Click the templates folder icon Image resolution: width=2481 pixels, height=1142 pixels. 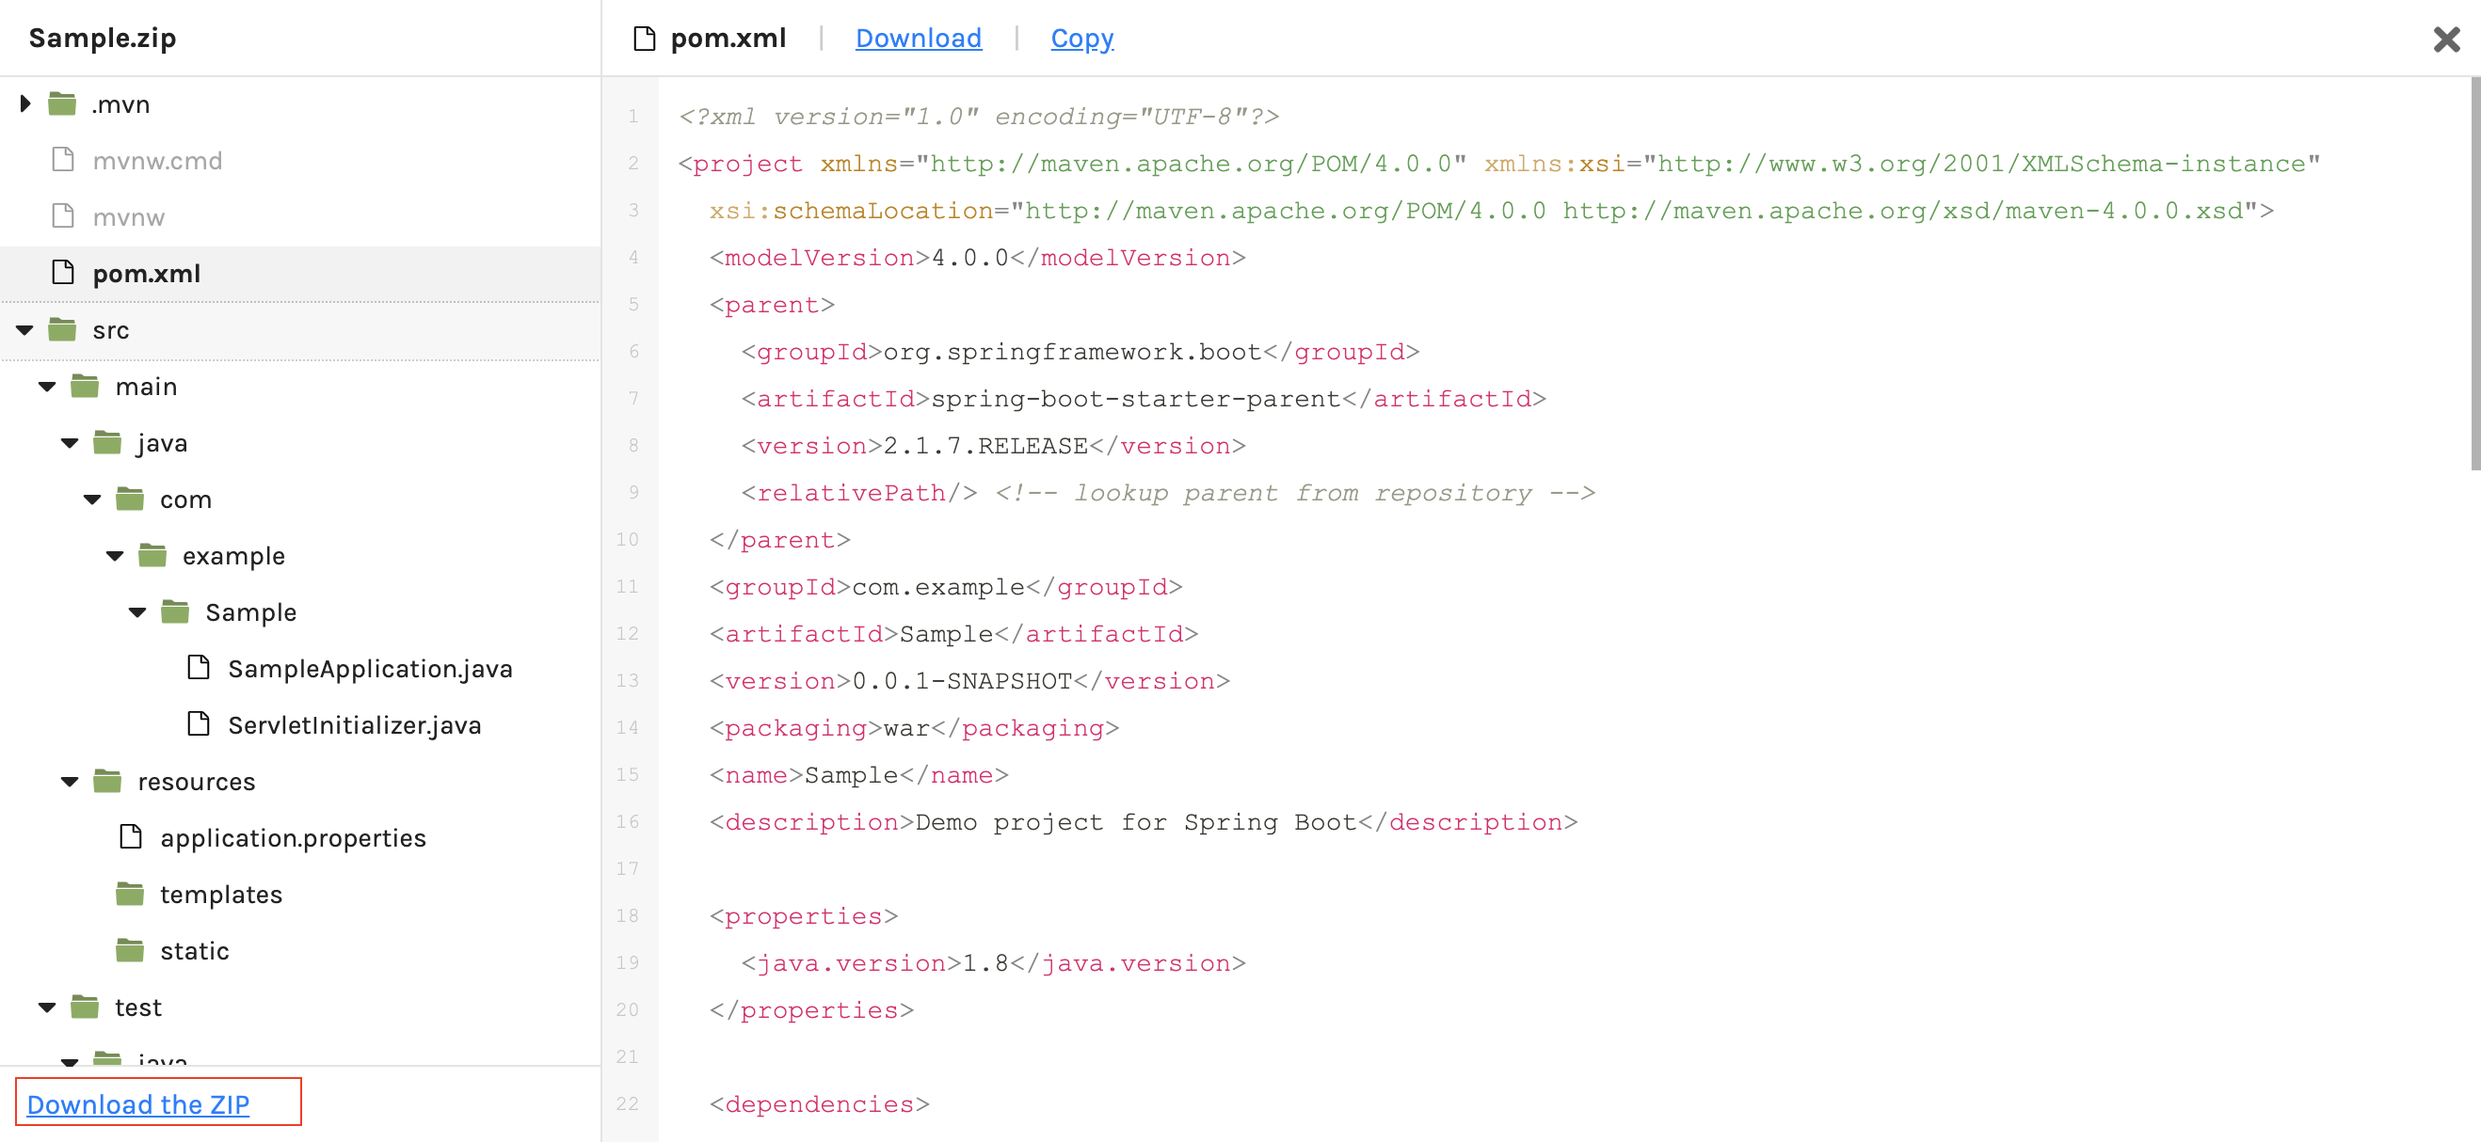130,894
